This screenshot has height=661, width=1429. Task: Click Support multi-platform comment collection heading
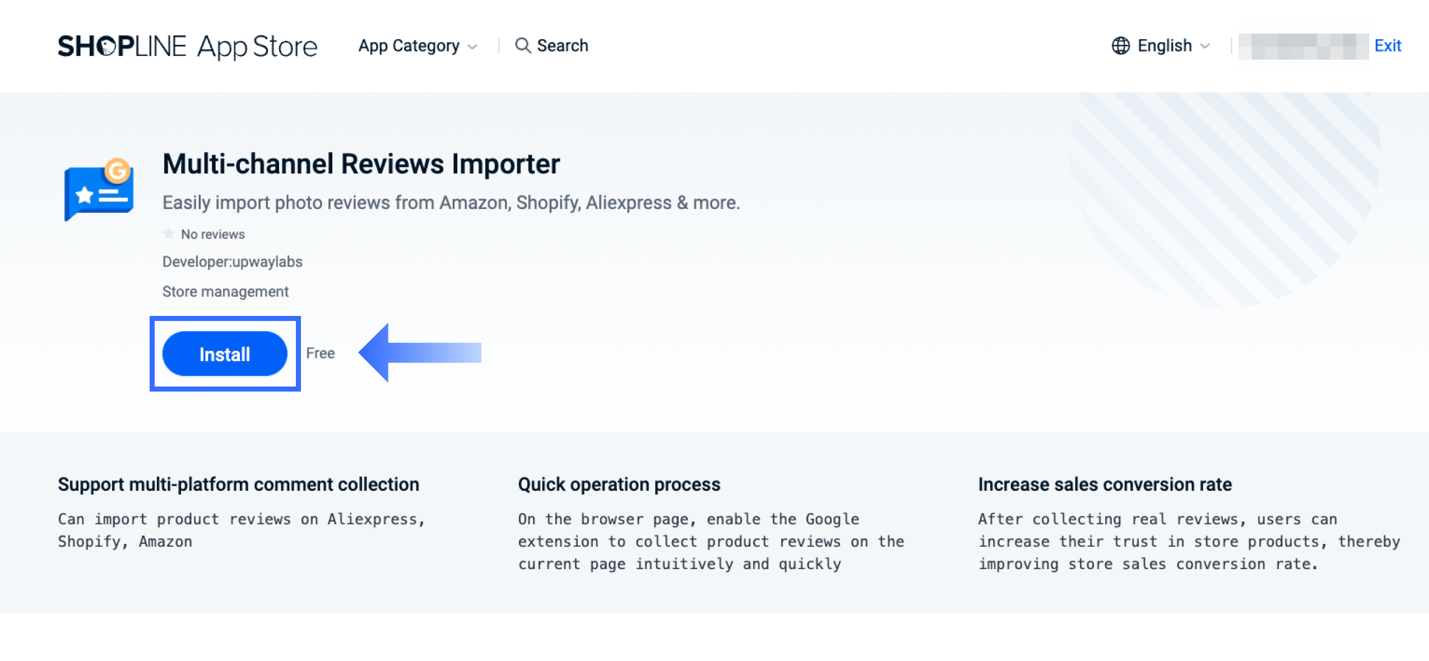point(238,484)
